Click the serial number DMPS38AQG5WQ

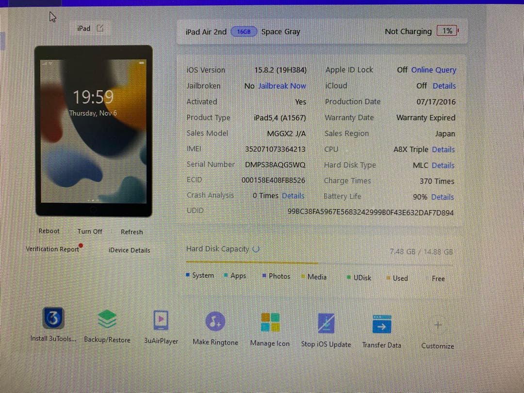click(275, 165)
